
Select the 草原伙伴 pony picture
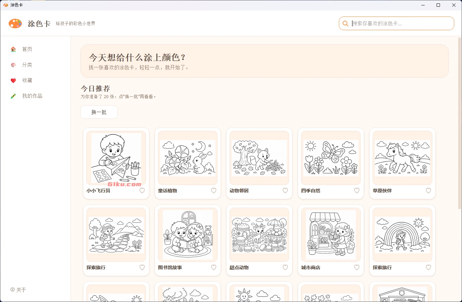pyautogui.click(x=402, y=158)
